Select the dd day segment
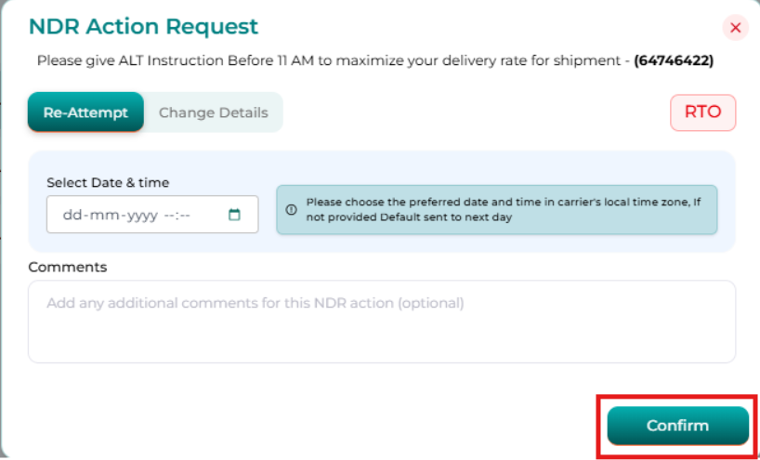This screenshot has width=760, height=460. click(71, 215)
